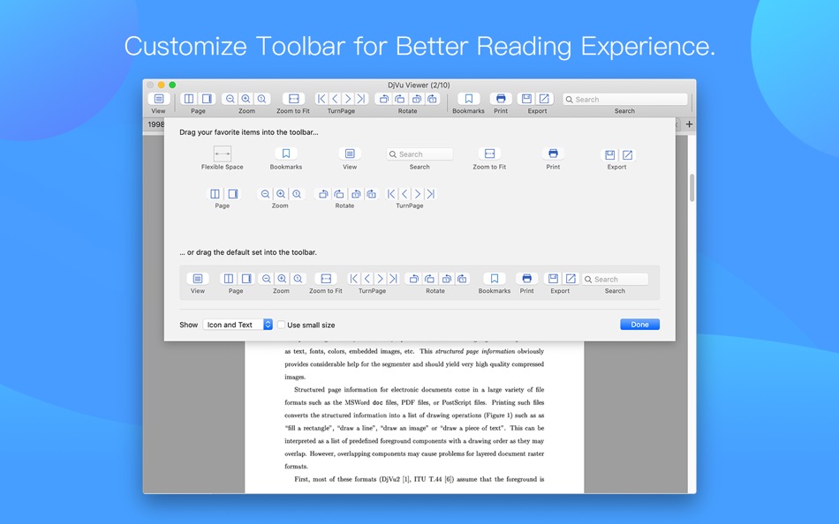839x524 pixels.
Task: Click zoom-in magnifier in the default set
Action: tap(282, 279)
